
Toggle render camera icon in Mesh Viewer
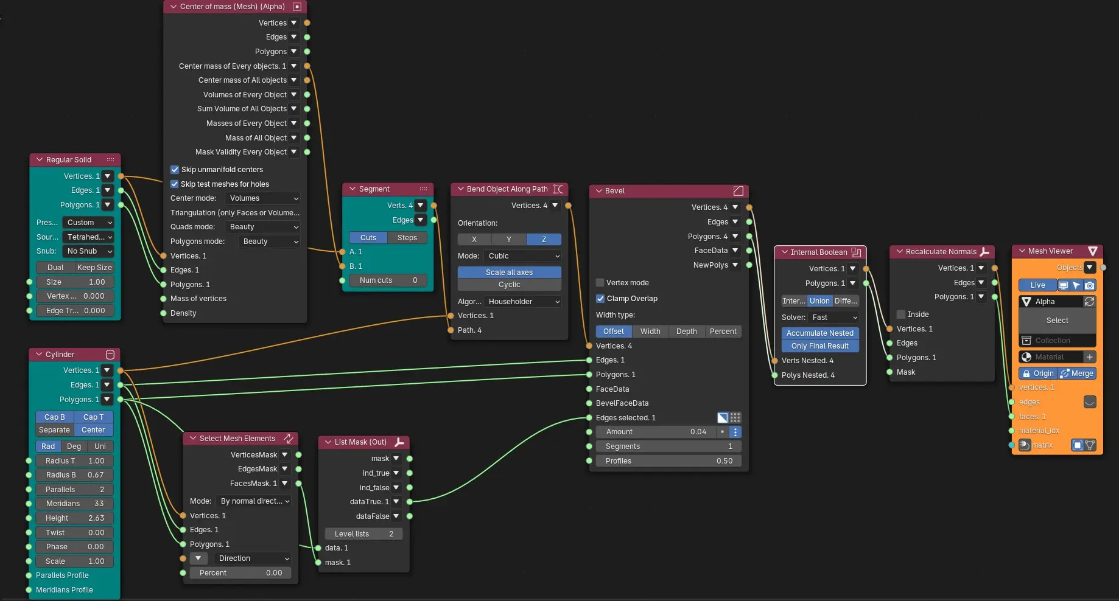click(x=1090, y=285)
